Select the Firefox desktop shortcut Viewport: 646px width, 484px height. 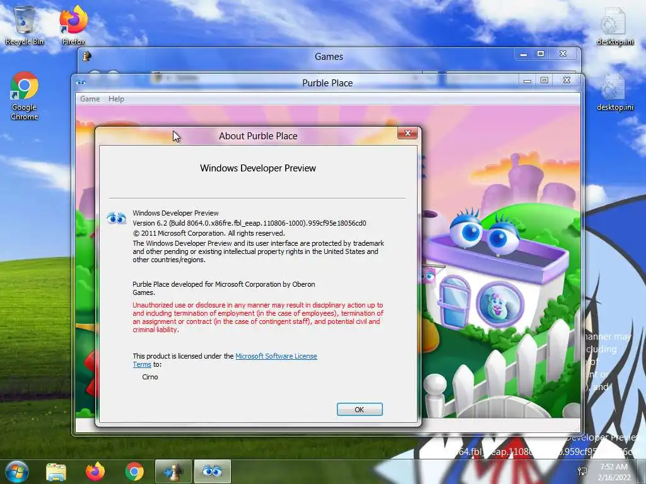[x=74, y=25]
